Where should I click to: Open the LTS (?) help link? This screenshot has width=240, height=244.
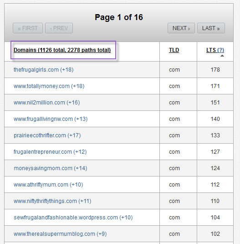220,50
